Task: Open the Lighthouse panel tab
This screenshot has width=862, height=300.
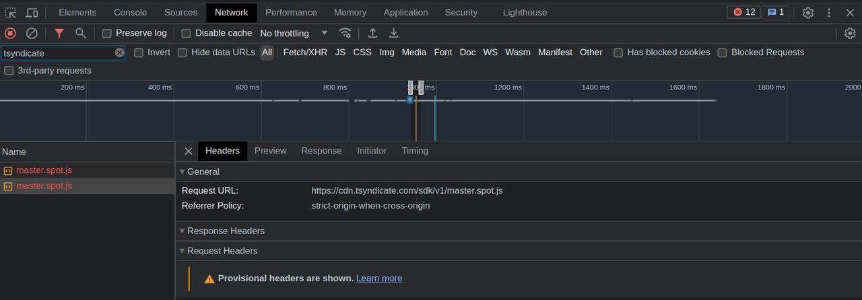Action: (x=525, y=12)
